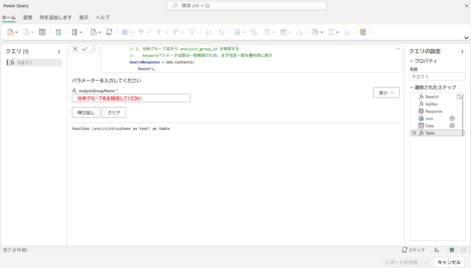The height and width of the screenshot is (268, 471).
Task: Click the Replace Values 1-2 icon
Action: tap(299, 32)
